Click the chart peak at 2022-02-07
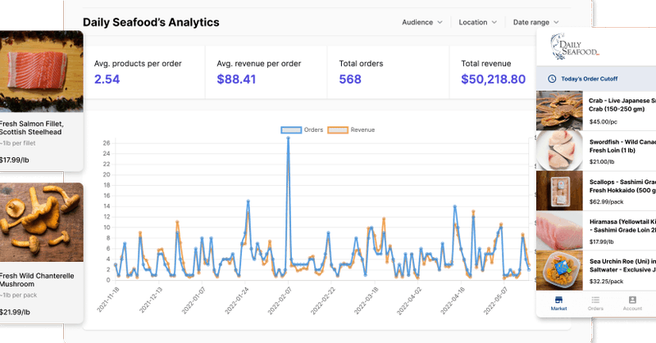656x343 pixels. (288, 138)
